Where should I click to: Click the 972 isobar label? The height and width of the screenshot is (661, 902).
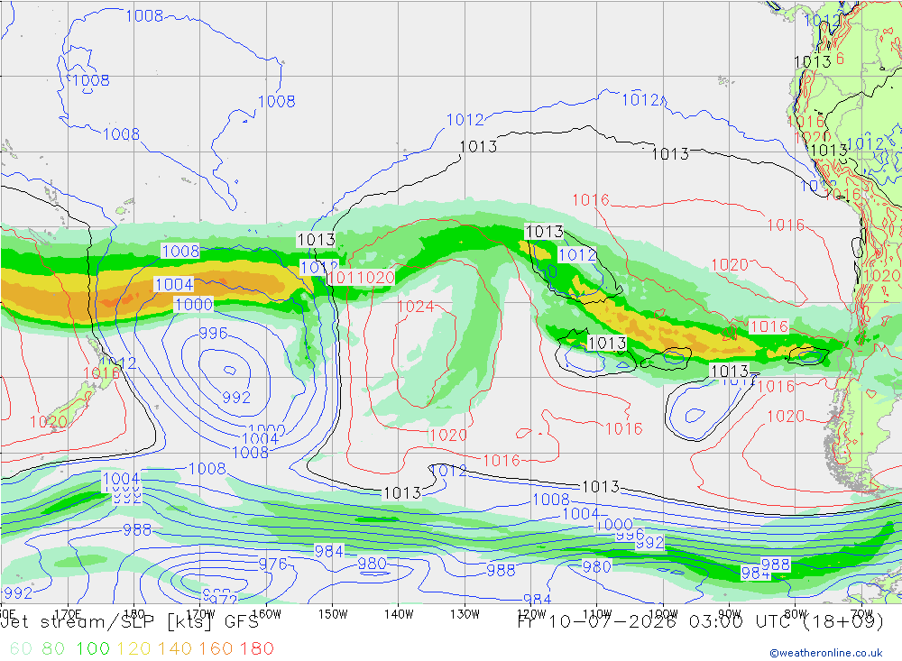(x=223, y=600)
